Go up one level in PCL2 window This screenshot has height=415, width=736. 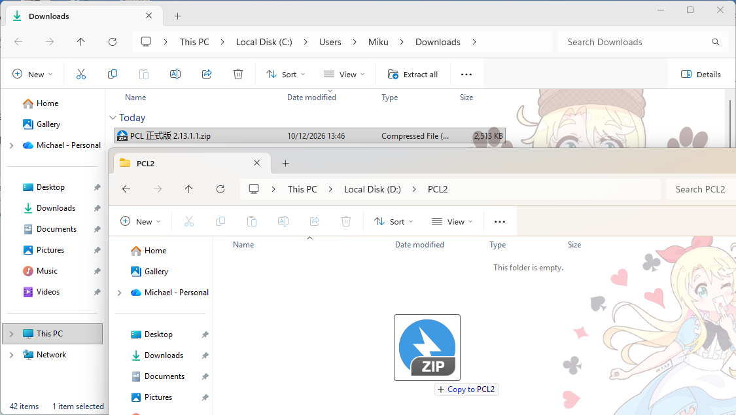coord(188,189)
